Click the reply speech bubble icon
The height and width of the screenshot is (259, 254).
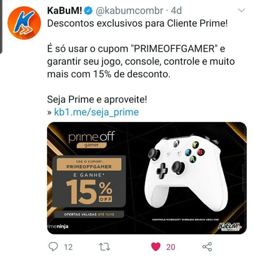(x=53, y=247)
